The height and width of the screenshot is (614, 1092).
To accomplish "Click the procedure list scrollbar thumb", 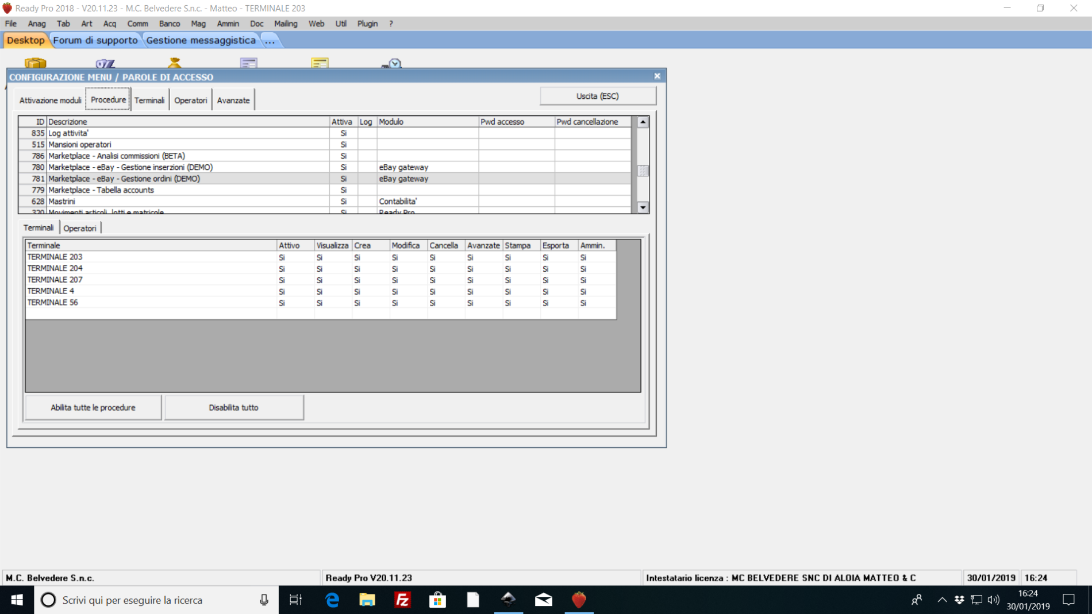I will coord(643,171).
